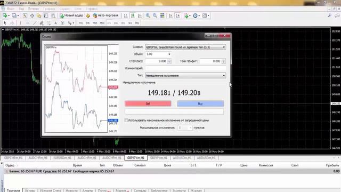The image size is (341, 192).
Task: Select the crosshair tool
Action: point(12,23)
